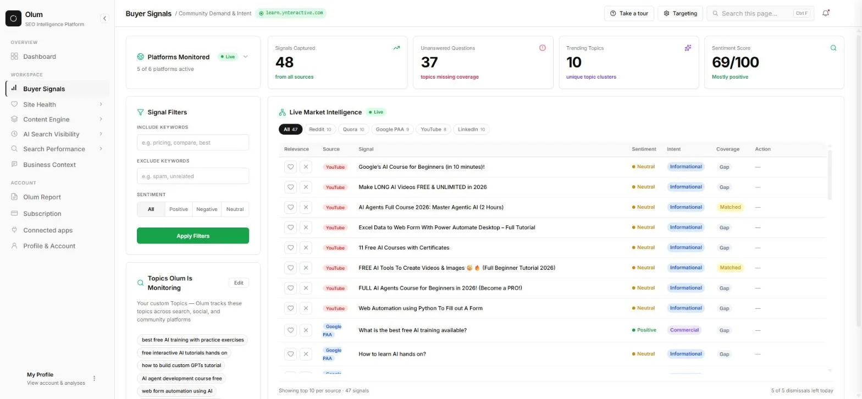Click the Signals Captured trend arrow icon
Image resolution: width=862 pixels, height=399 pixels.
396,48
